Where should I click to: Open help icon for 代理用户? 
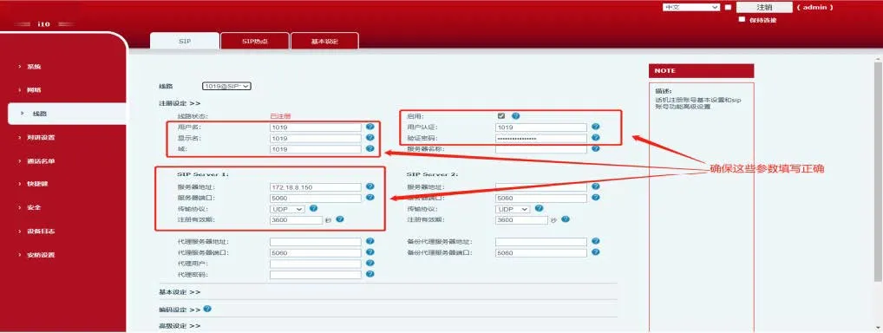370,263
